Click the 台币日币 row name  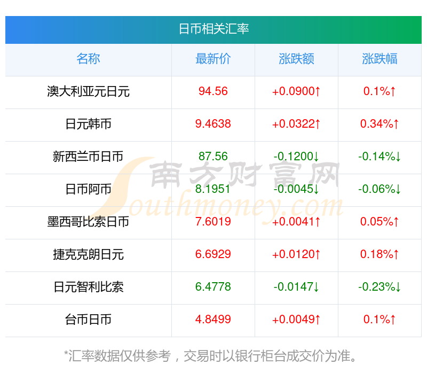click(x=88, y=320)
